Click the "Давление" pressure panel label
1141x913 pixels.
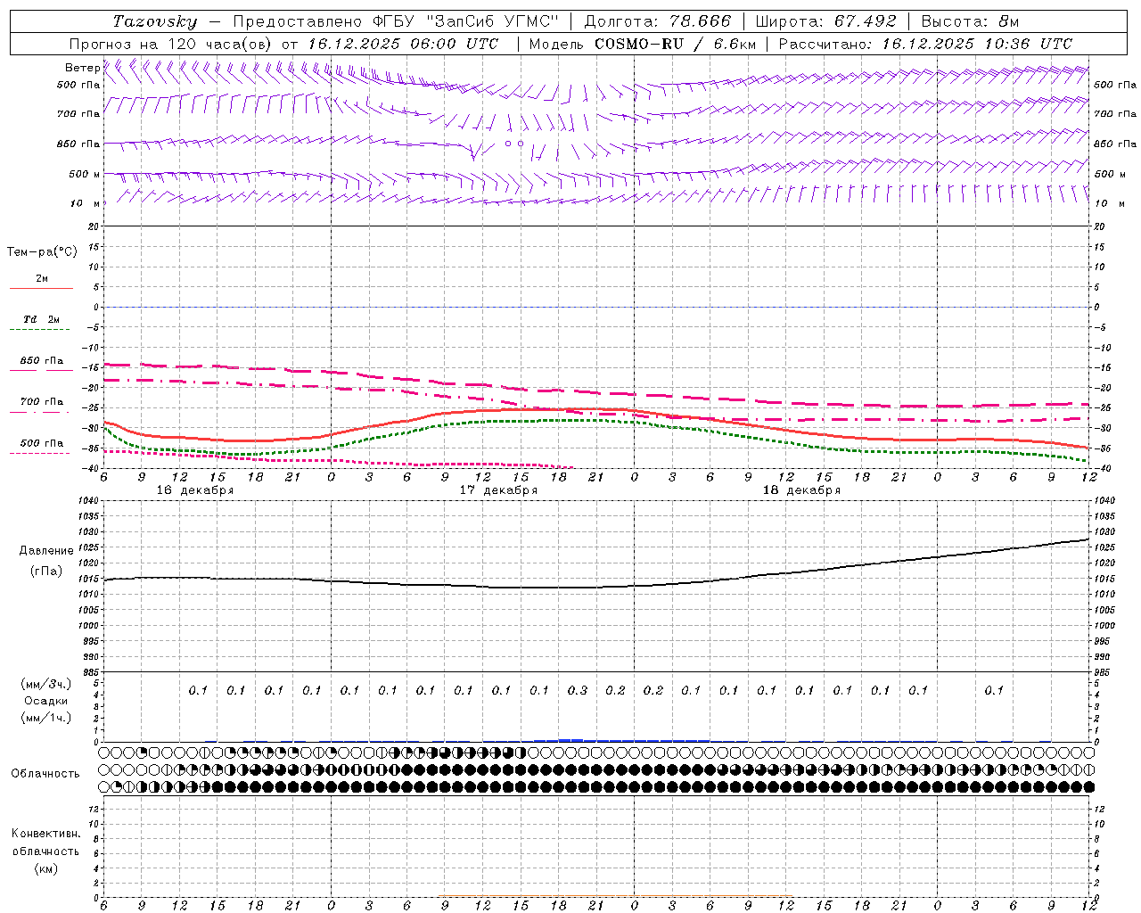click(46, 551)
